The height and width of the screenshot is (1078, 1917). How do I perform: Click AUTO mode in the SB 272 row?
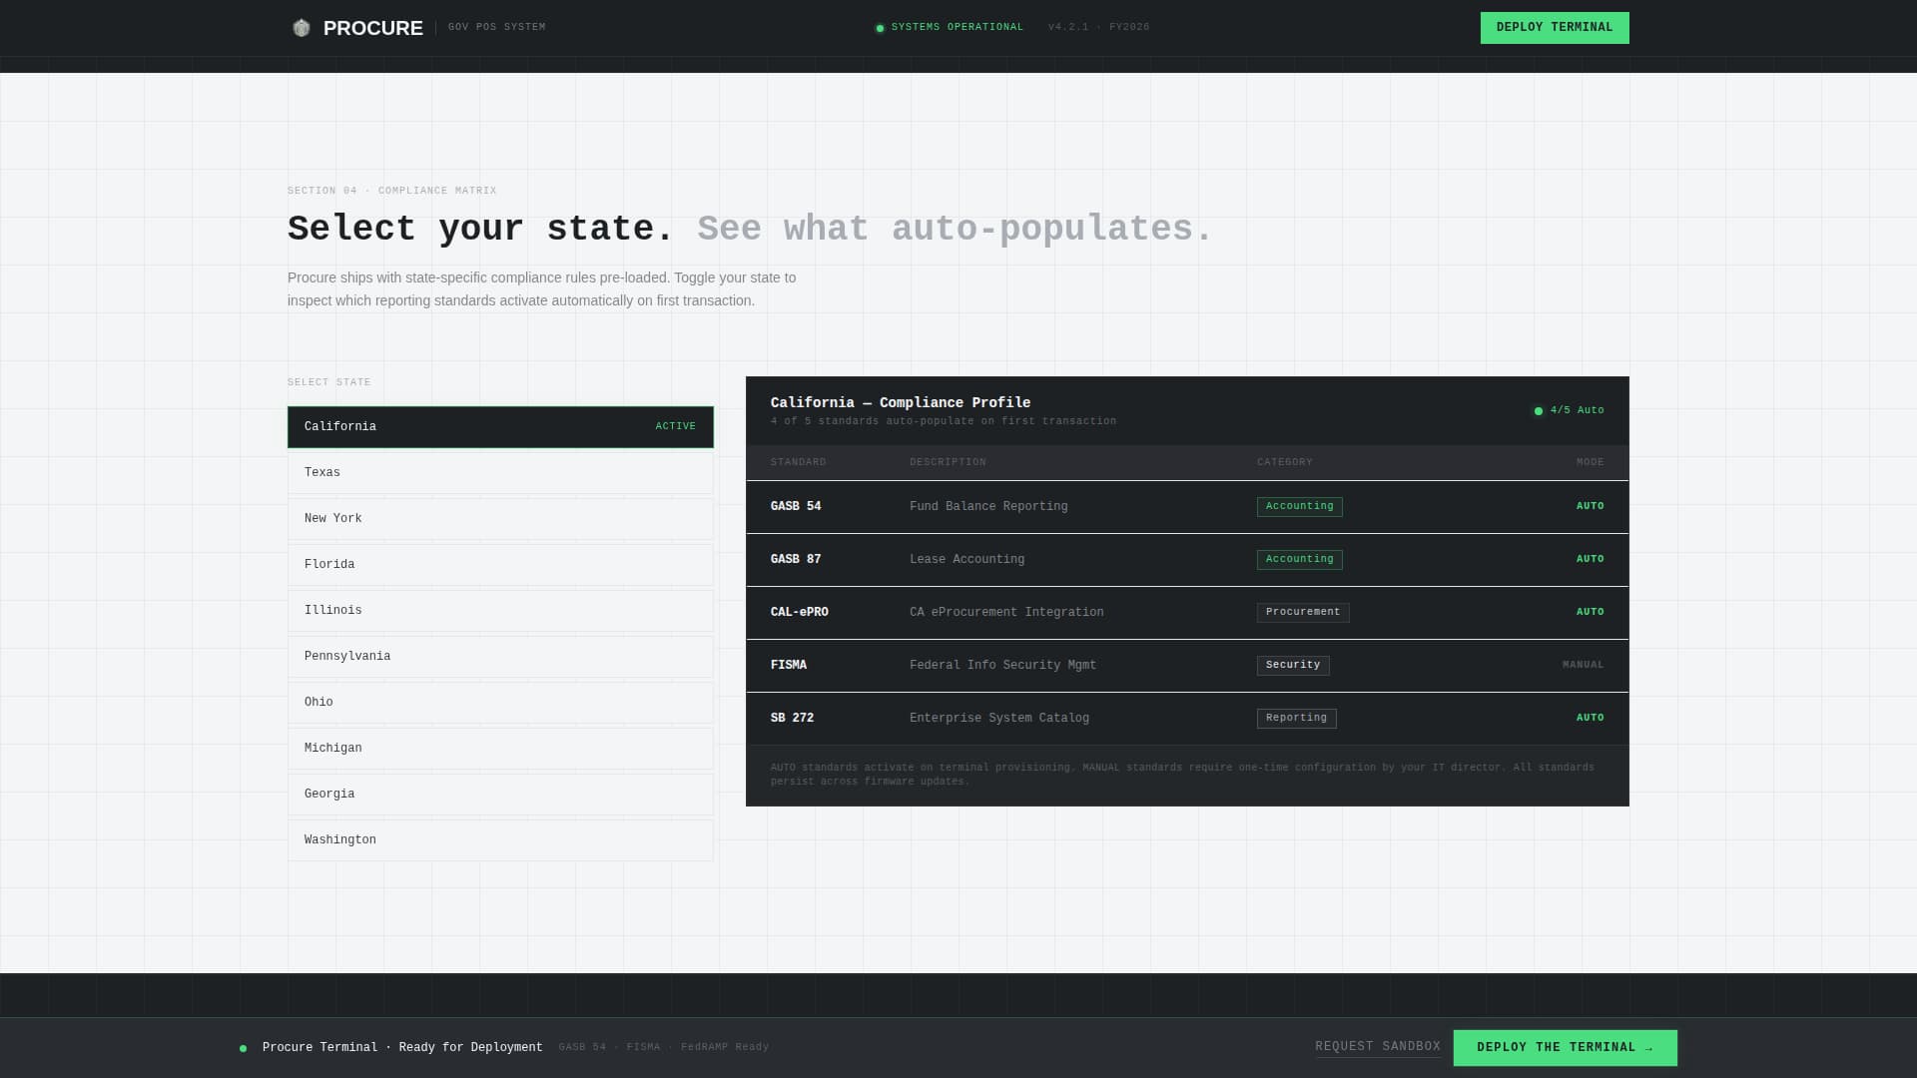(x=1590, y=718)
